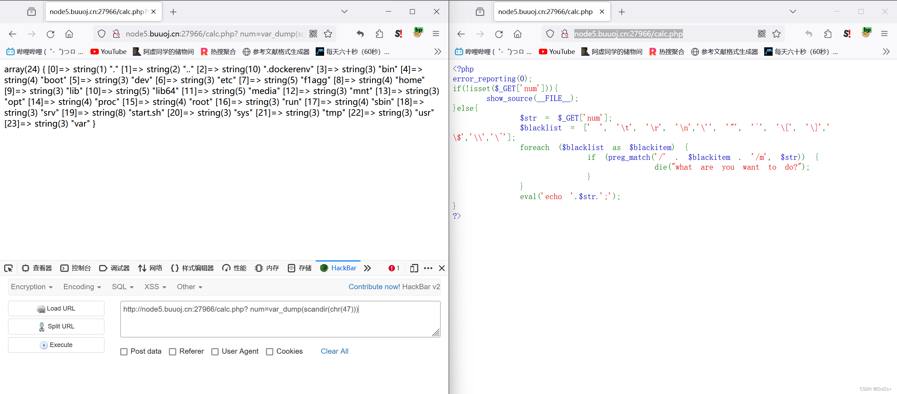Click the Firefox home icon
The image size is (897, 394).
point(69,34)
